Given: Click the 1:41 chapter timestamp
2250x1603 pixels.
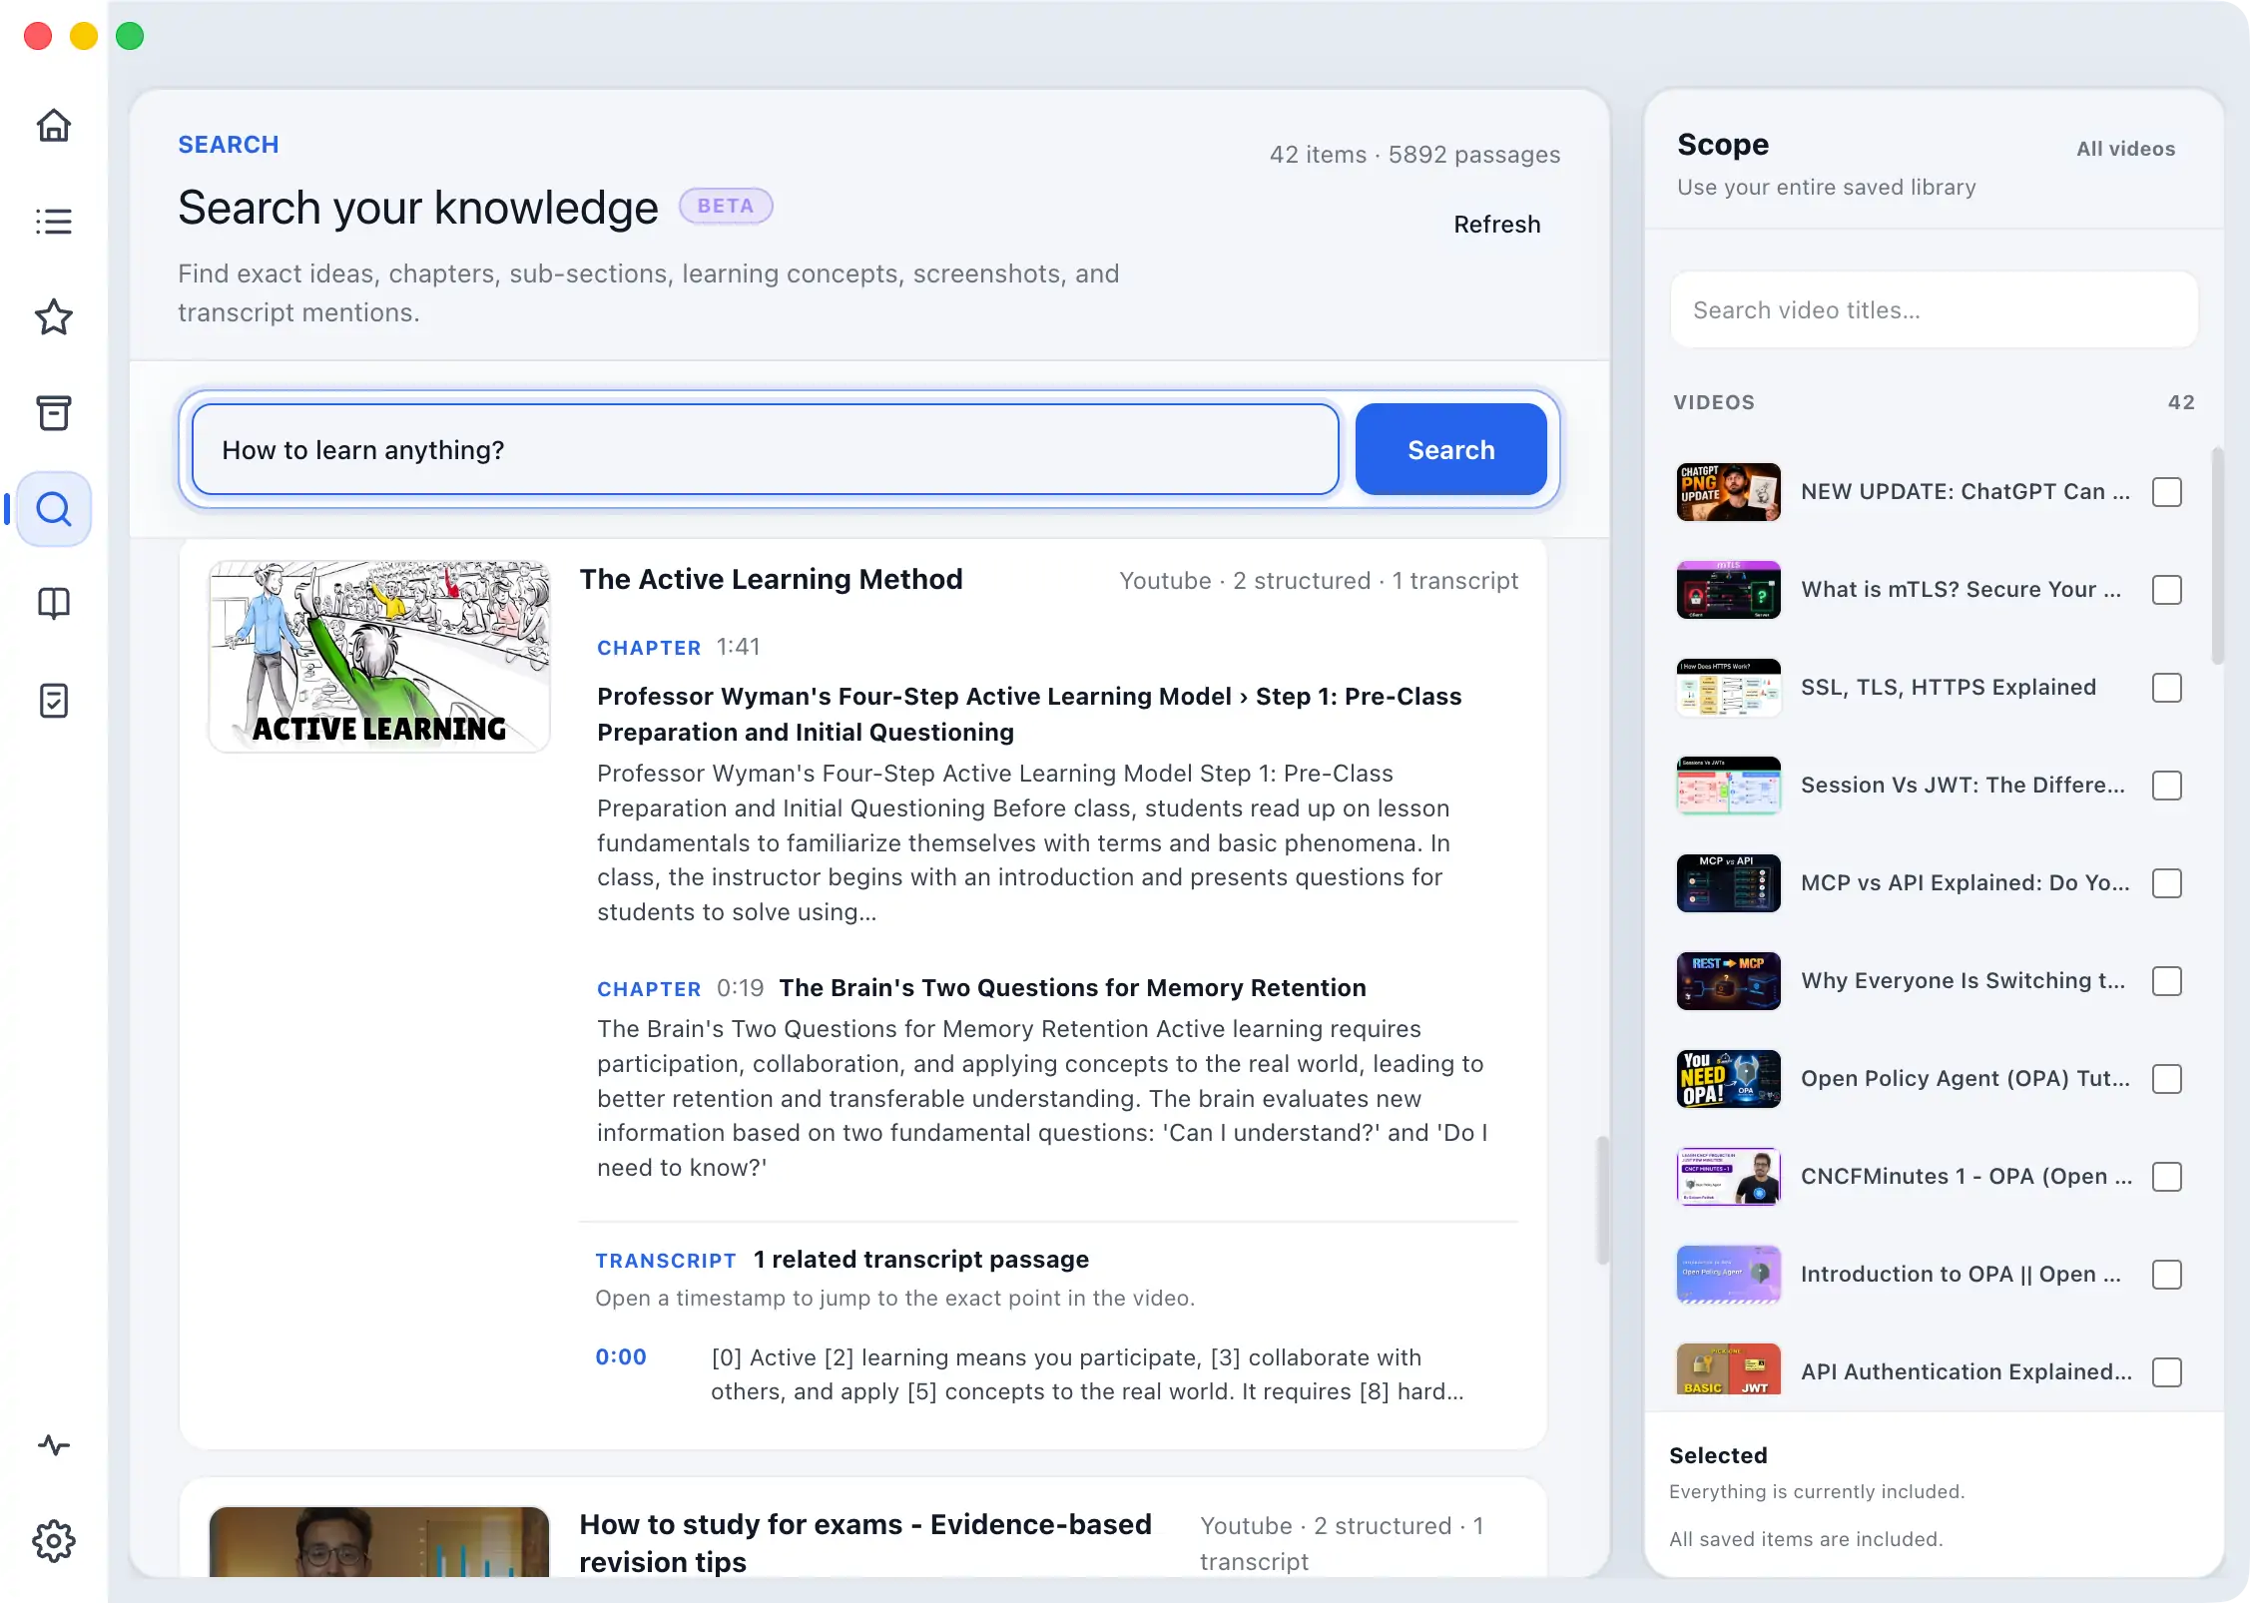Looking at the screenshot, I should [x=738, y=648].
